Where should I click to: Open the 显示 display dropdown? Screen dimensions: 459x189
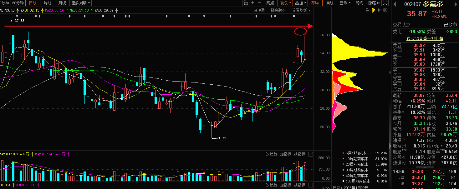345,3
